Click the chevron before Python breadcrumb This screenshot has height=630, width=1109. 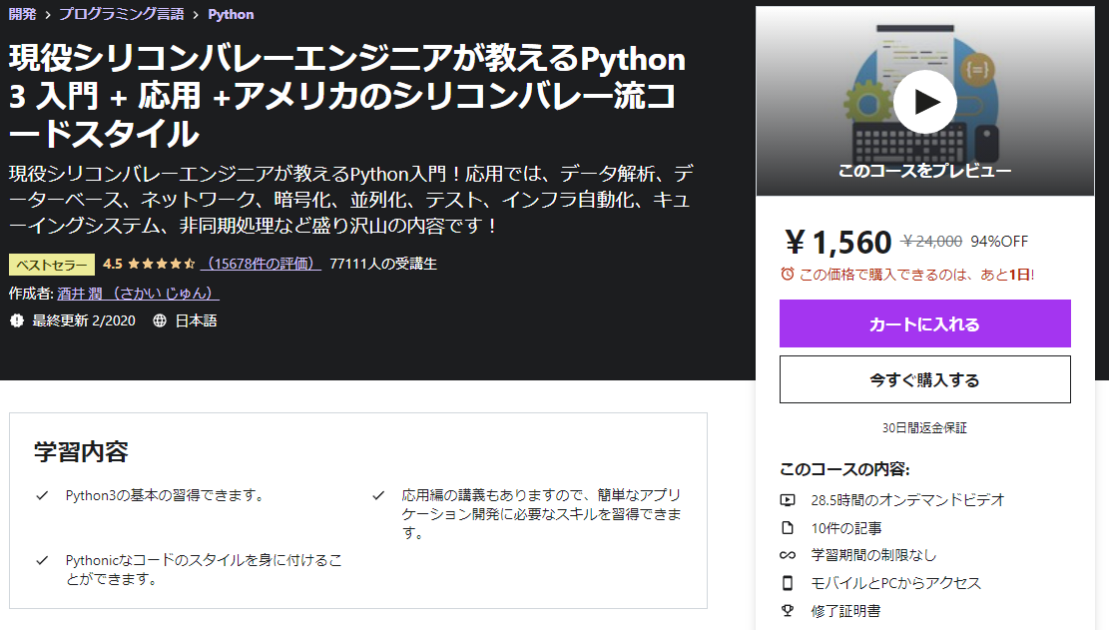(x=196, y=15)
